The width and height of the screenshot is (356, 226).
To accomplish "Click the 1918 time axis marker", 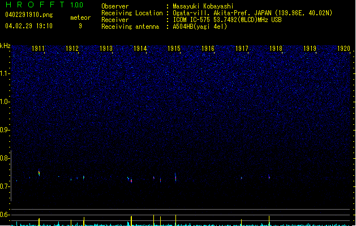I will (x=276, y=49).
